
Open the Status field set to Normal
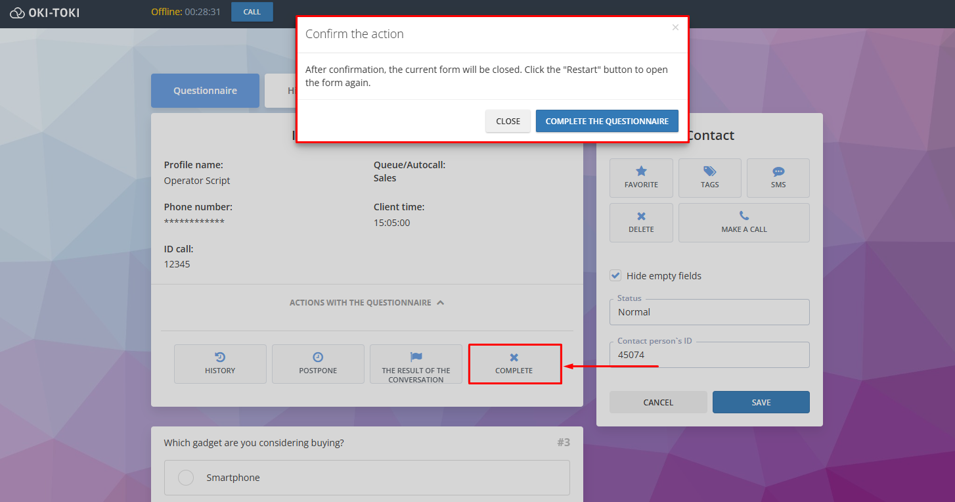709,312
